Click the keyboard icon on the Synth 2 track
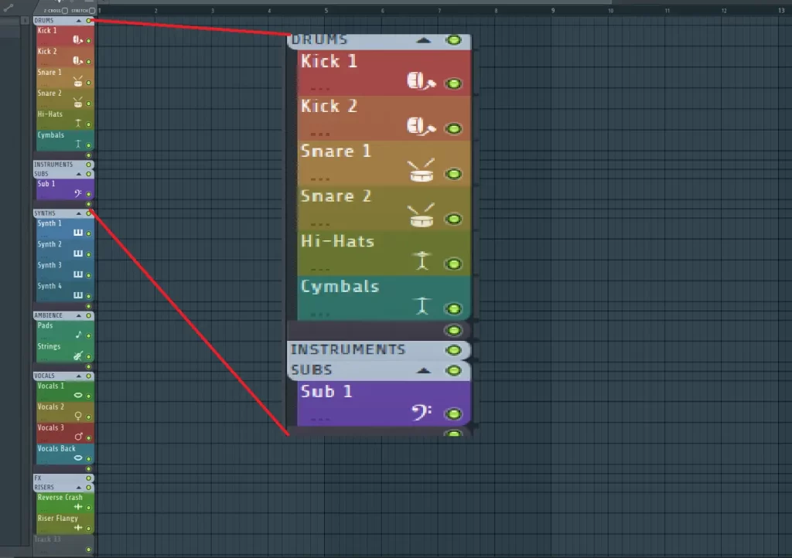 tap(78, 253)
